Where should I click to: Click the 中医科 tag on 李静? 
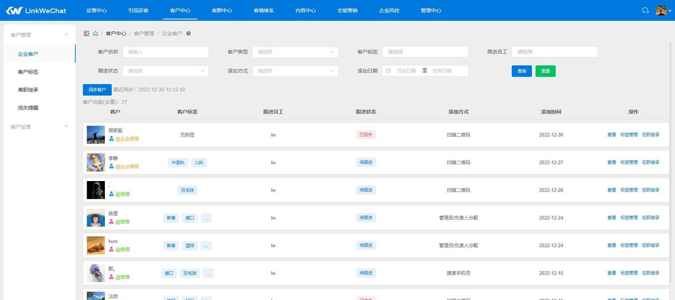click(178, 163)
